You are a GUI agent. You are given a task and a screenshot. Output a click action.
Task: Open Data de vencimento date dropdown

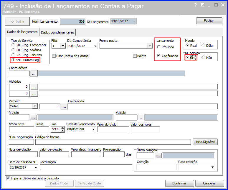(x=93, y=129)
